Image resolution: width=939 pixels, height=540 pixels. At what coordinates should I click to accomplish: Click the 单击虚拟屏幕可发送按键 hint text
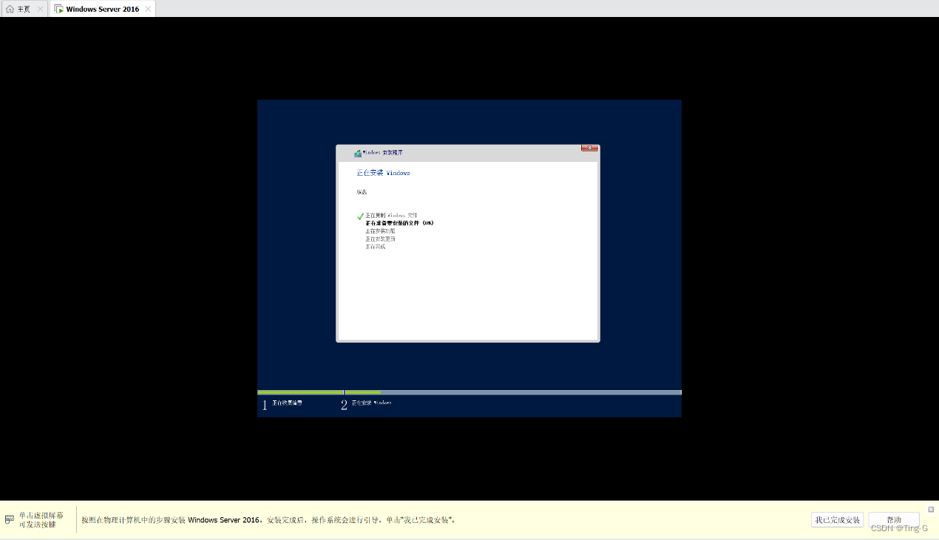tap(41, 520)
